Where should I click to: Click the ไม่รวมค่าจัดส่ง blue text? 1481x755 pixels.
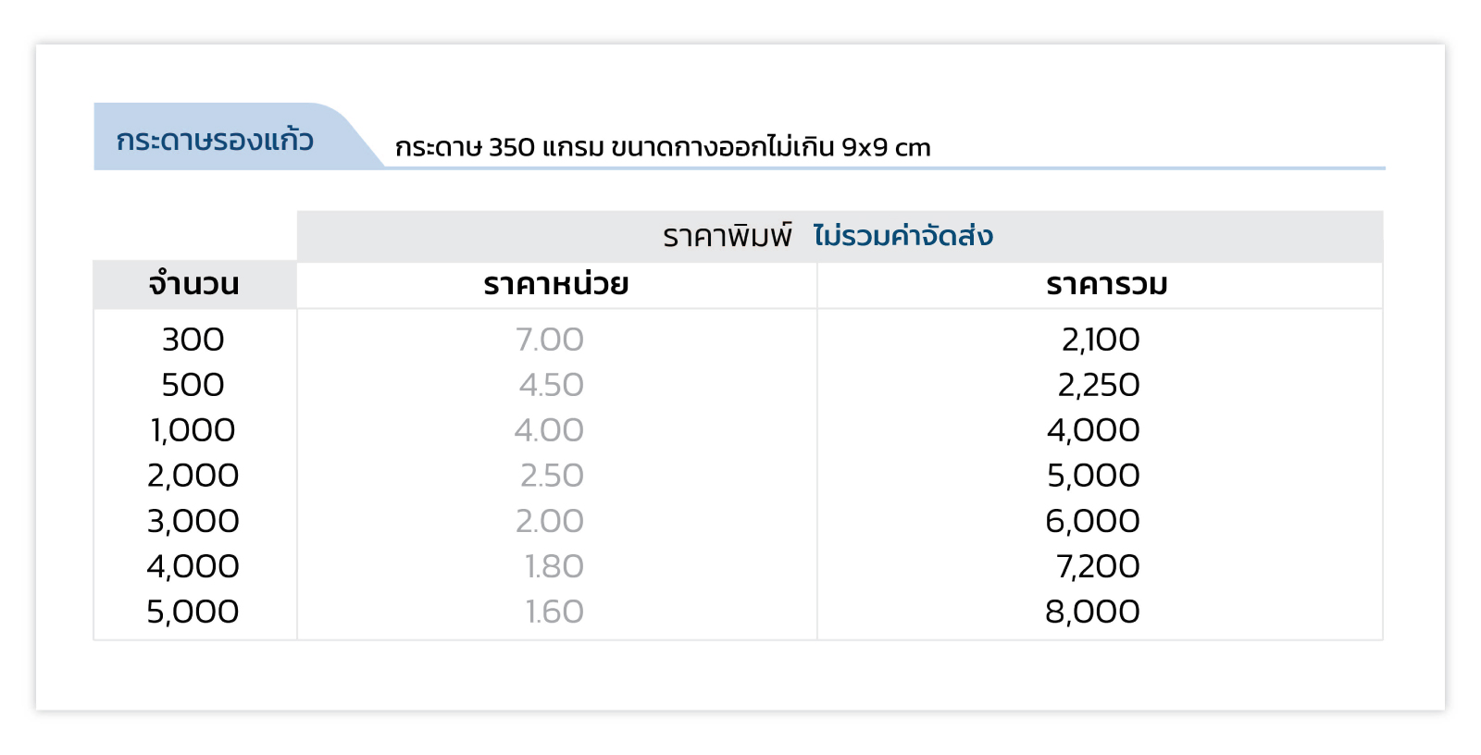(902, 236)
